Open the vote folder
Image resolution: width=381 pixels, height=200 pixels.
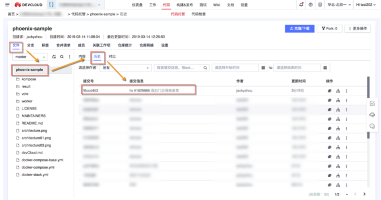pos(25,94)
